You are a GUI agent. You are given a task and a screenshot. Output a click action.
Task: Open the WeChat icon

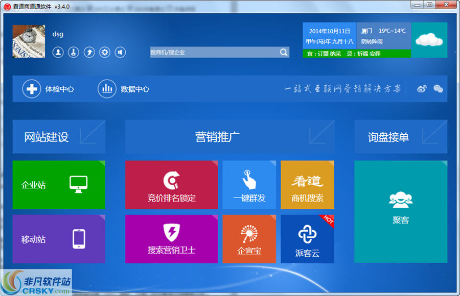point(438,88)
